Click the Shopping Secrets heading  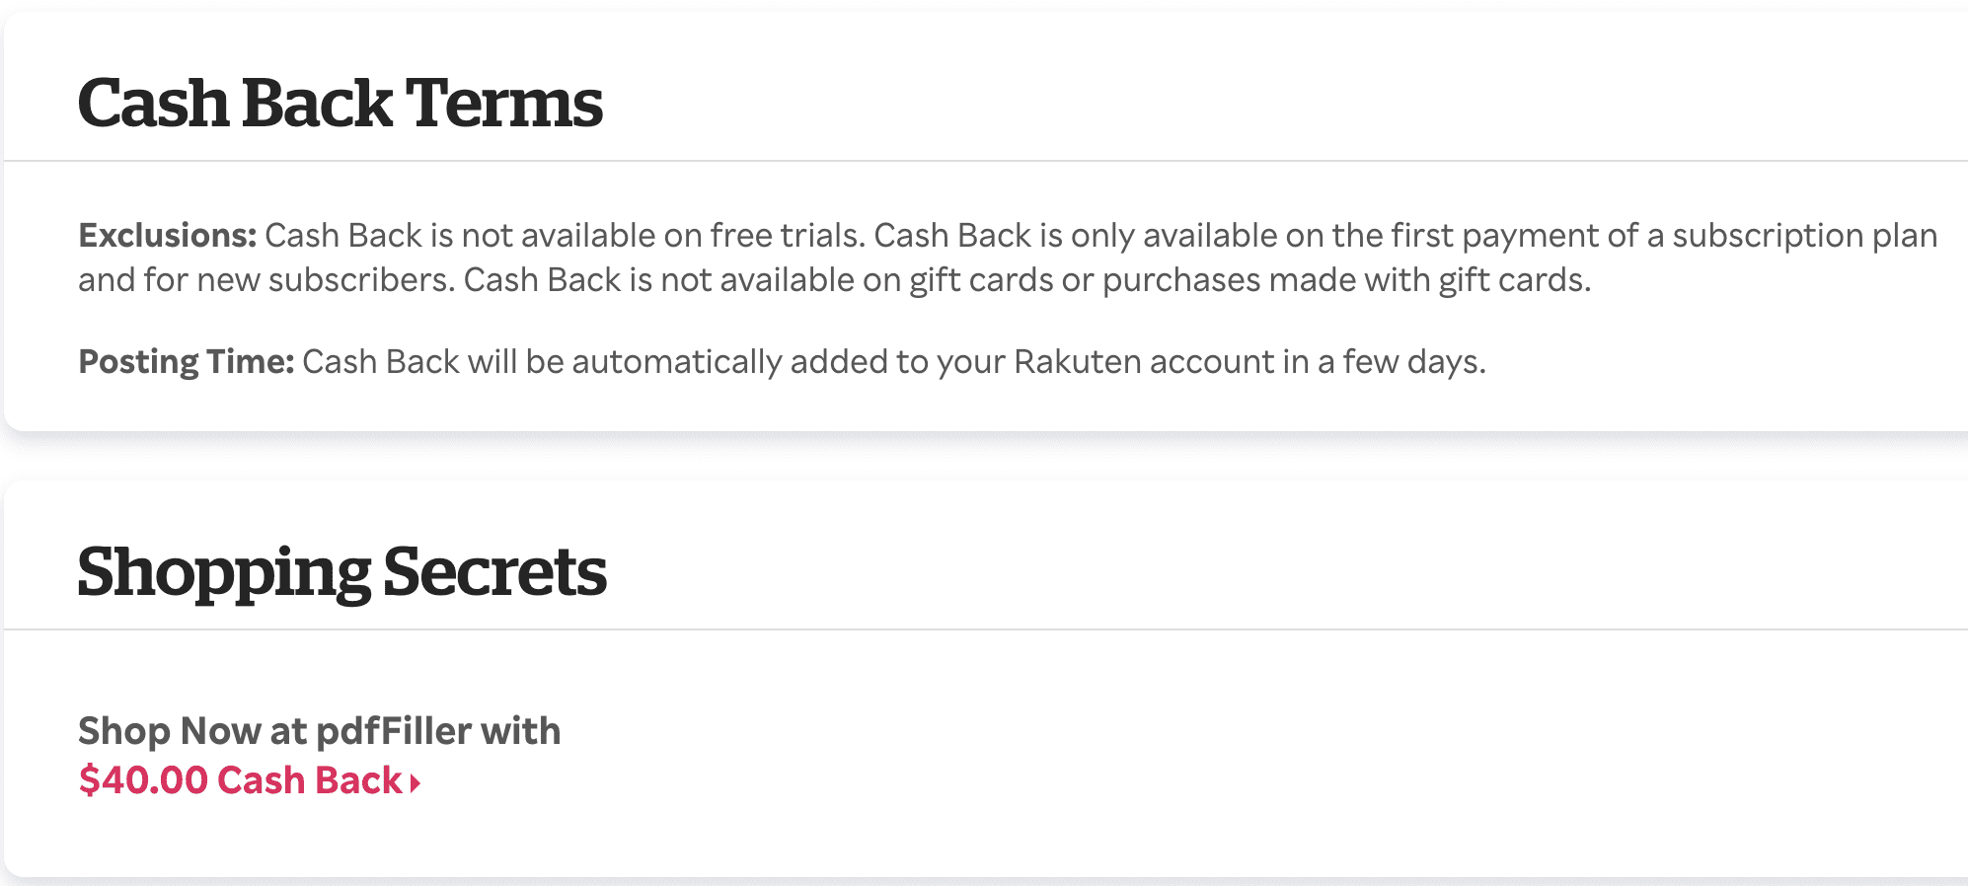341,573
